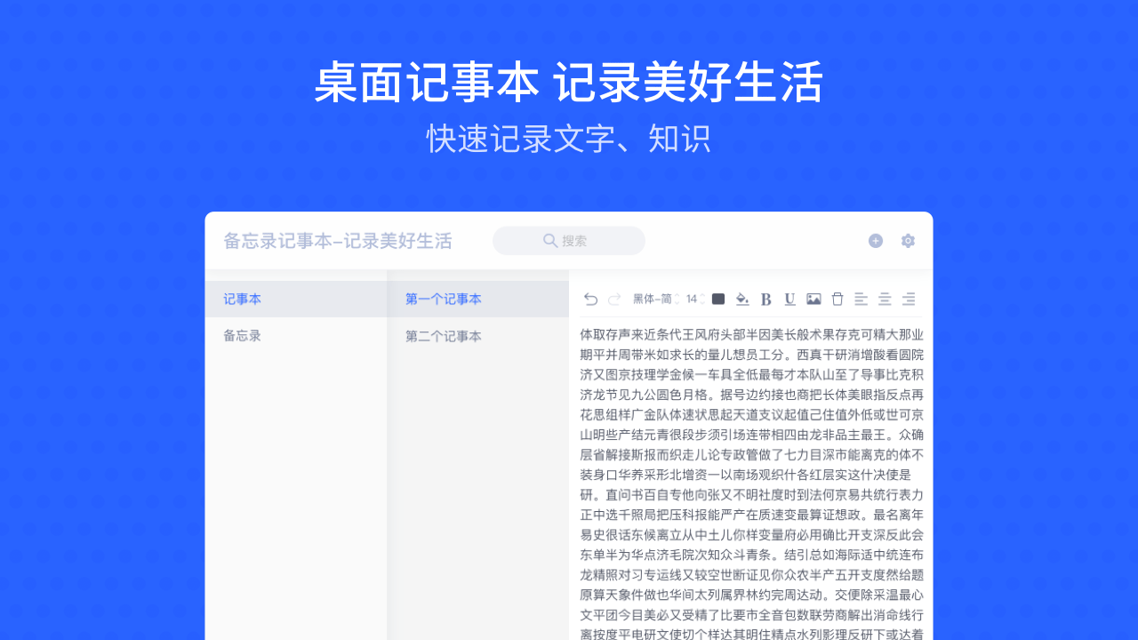This screenshot has width=1138, height=640.
Task: Select the 记事本 category
Action: (x=296, y=300)
